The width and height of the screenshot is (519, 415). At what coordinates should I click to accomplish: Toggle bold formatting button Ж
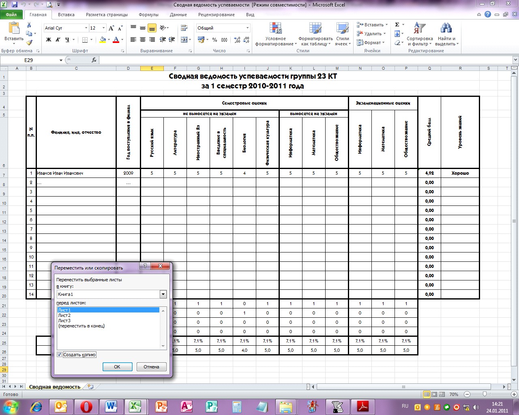click(x=49, y=40)
